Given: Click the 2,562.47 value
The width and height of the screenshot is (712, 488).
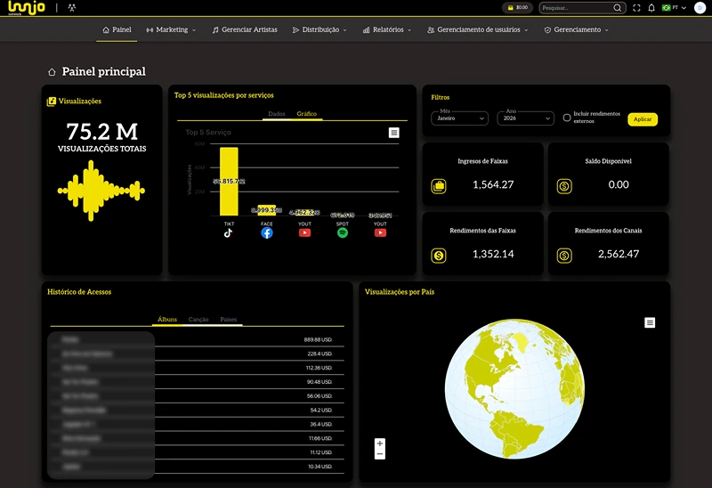Looking at the screenshot, I should pos(619,254).
